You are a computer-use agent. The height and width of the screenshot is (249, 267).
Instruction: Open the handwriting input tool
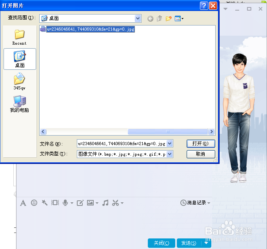(x=80, y=203)
